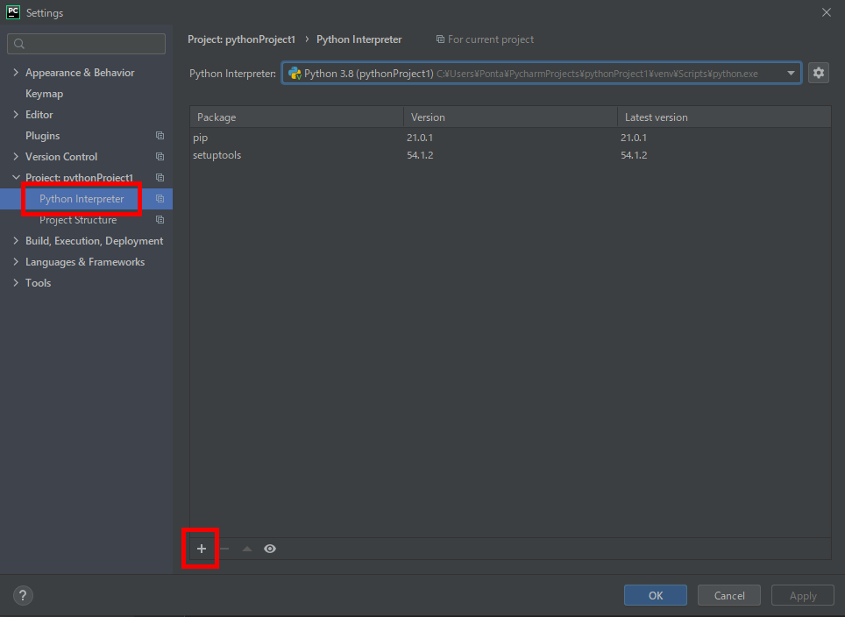845x617 pixels.
Task: Install a new package with the plus icon
Action: [200, 548]
